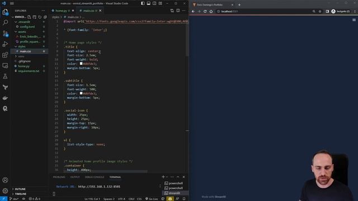This screenshot has width=358, height=201.
Task: Open home.py in the Explorer tree
Action: click(23, 66)
